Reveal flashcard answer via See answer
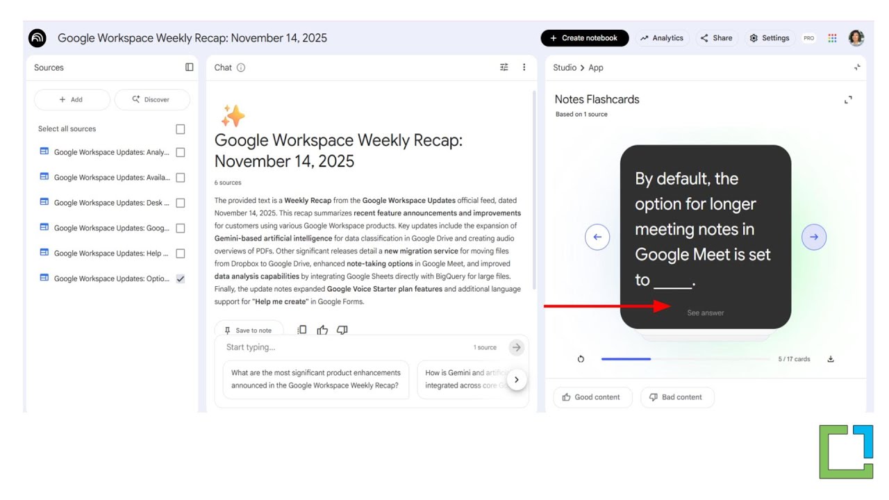This screenshot has width=889, height=500. [x=705, y=312]
